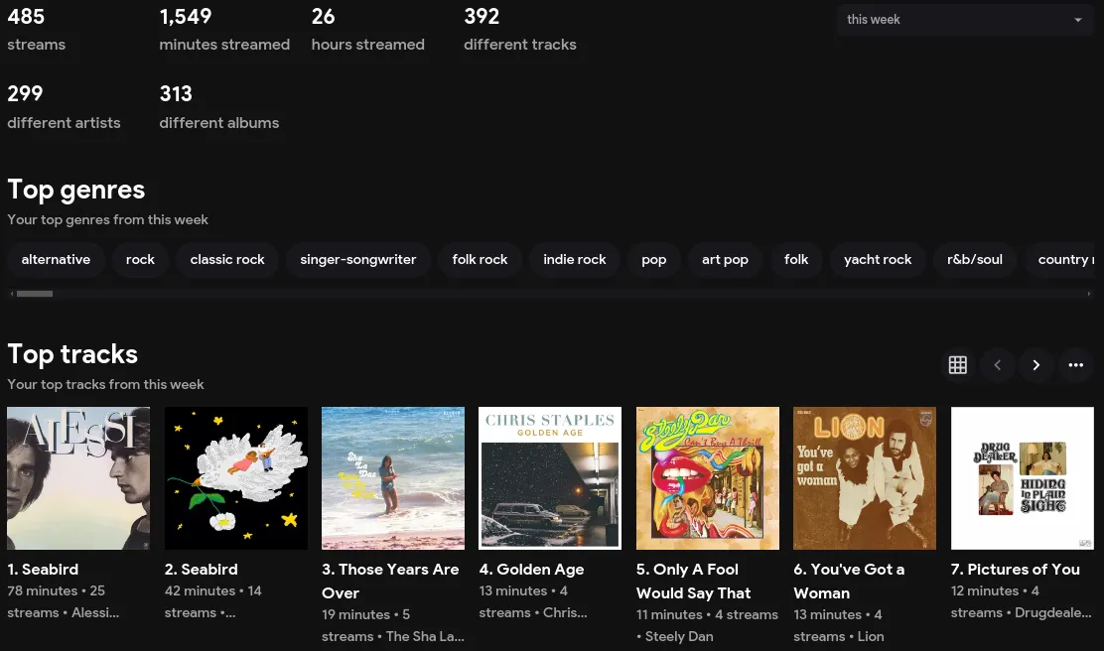This screenshot has width=1104, height=651.
Task: Go to previous page of top tracks
Action: [997, 364]
